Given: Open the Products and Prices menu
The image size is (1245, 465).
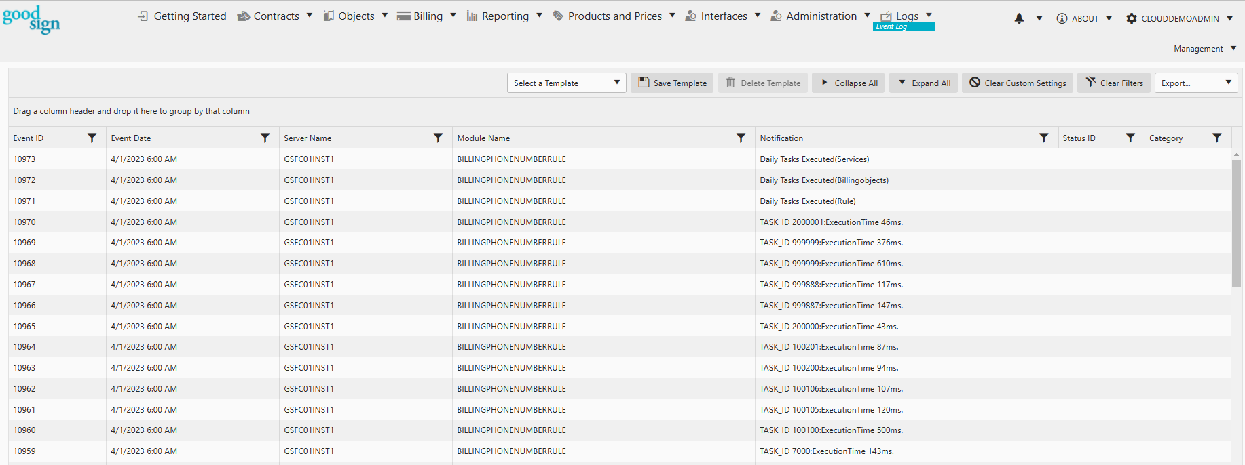Looking at the screenshot, I should (x=615, y=16).
